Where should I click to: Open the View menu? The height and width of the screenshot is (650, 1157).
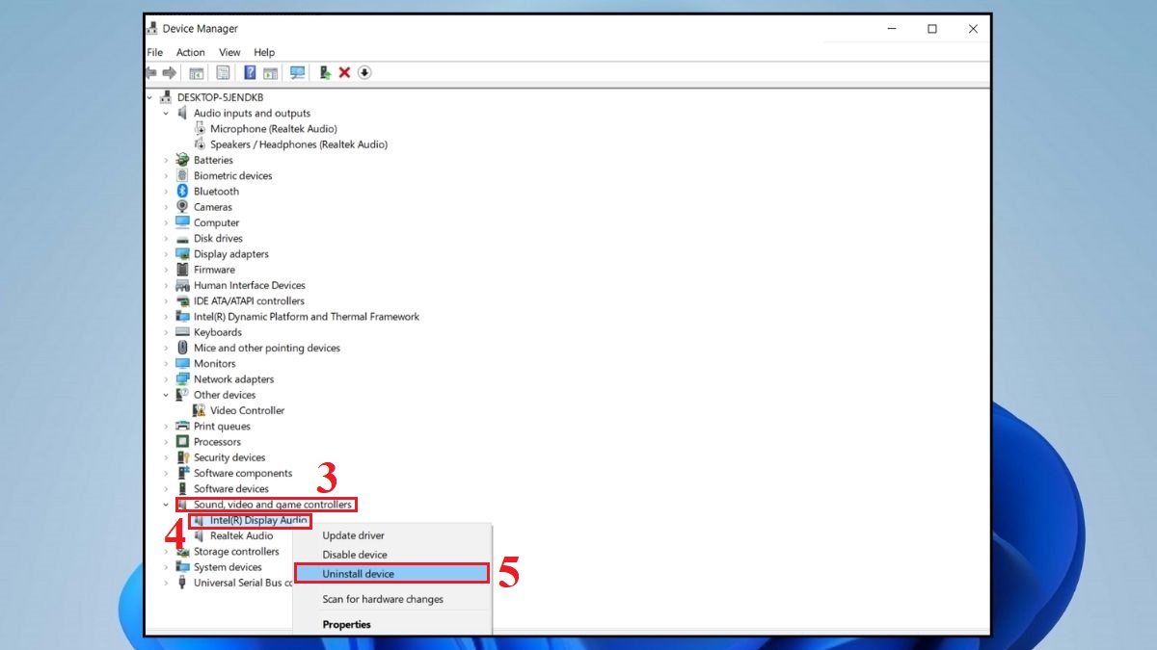pyautogui.click(x=229, y=52)
